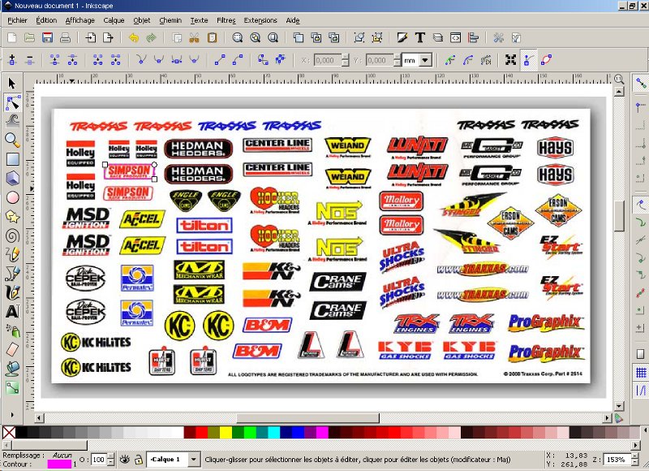649x471 pixels.
Task: Increase the Y coordinate stepper
Action: click(397, 57)
